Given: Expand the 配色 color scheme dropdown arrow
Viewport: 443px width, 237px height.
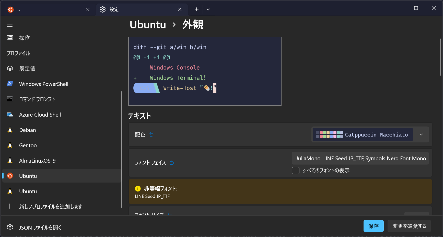Looking at the screenshot, I should click(x=421, y=134).
